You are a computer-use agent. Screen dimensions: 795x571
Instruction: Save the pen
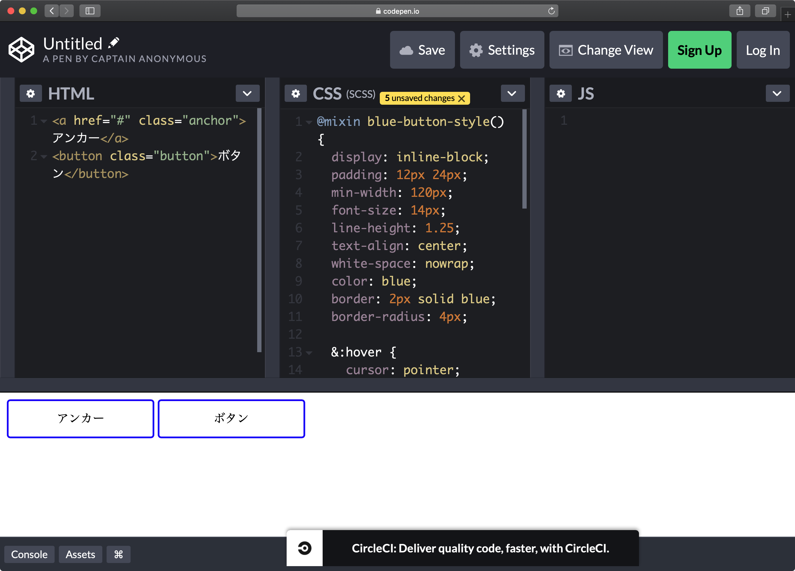tap(422, 49)
